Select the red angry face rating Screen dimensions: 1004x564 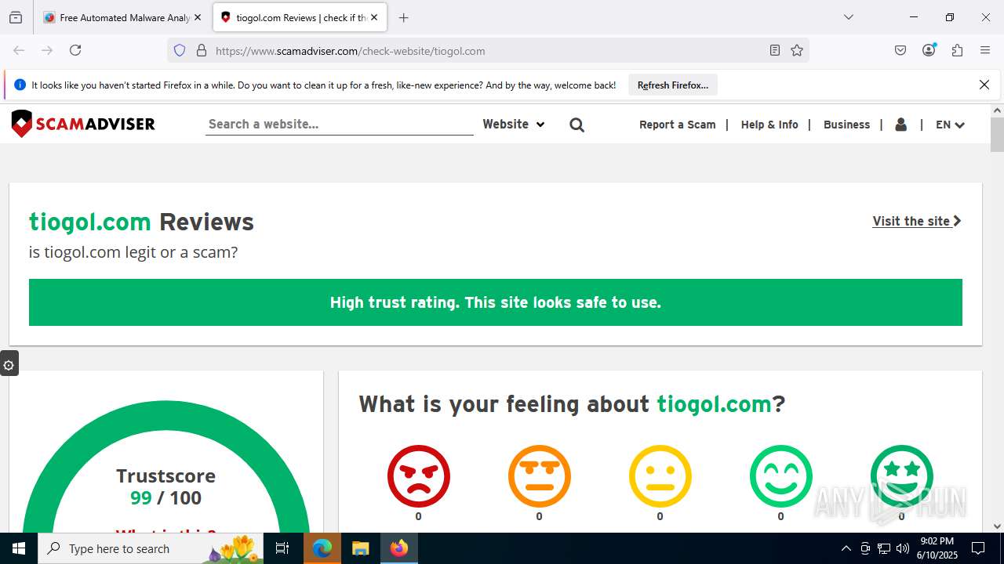click(x=418, y=475)
